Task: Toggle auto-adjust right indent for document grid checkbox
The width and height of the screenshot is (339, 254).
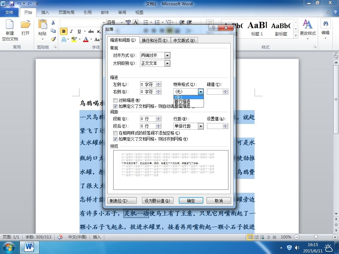Action: pos(116,106)
